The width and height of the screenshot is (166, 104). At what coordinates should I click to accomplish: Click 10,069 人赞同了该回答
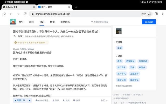[x=23, y=49]
